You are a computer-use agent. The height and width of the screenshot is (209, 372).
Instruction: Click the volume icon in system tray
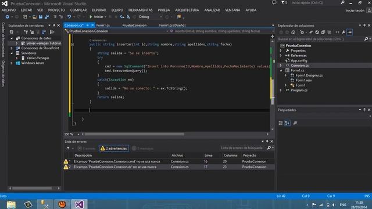coord(334,205)
